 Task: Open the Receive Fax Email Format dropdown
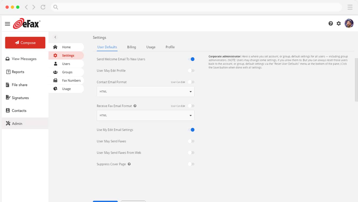145,115
